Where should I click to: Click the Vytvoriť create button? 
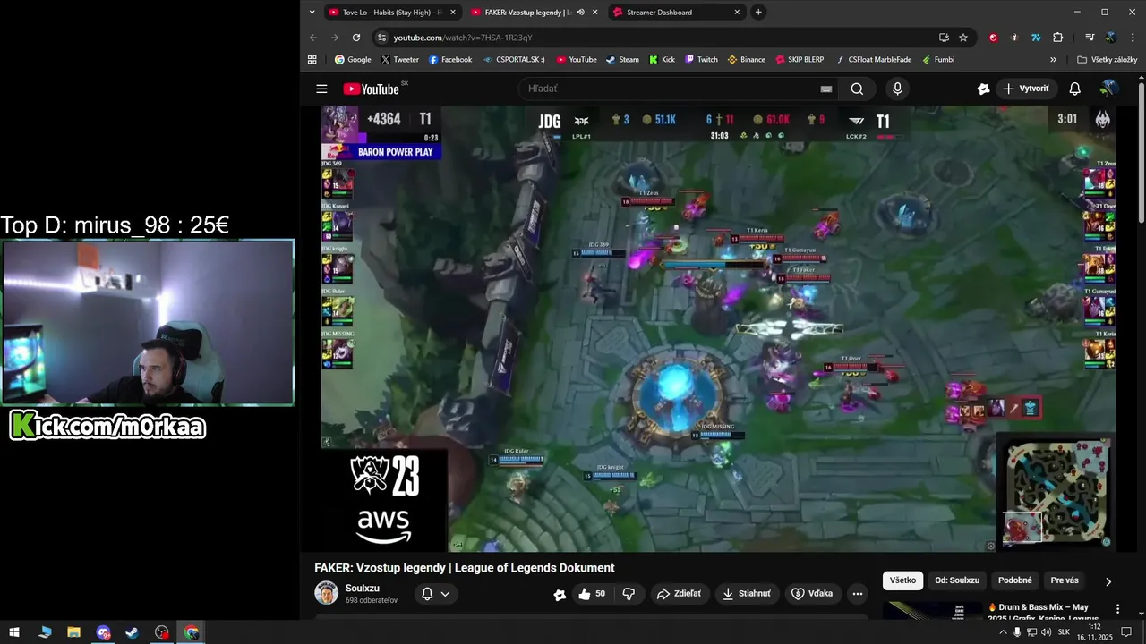1026,89
